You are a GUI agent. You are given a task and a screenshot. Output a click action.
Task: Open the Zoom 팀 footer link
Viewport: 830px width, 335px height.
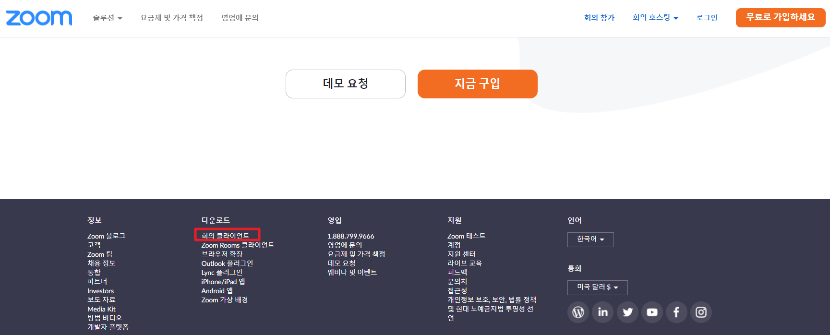(x=100, y=254)
